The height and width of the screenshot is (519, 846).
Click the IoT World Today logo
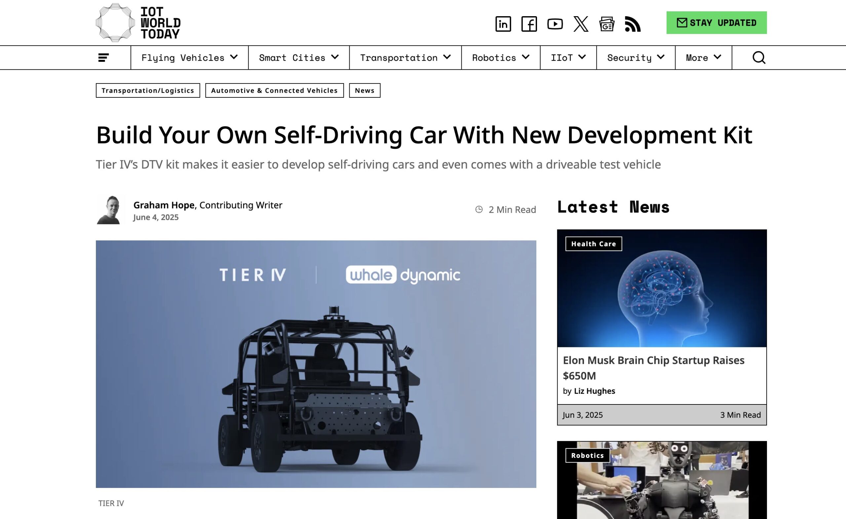[x=138, y=23]
